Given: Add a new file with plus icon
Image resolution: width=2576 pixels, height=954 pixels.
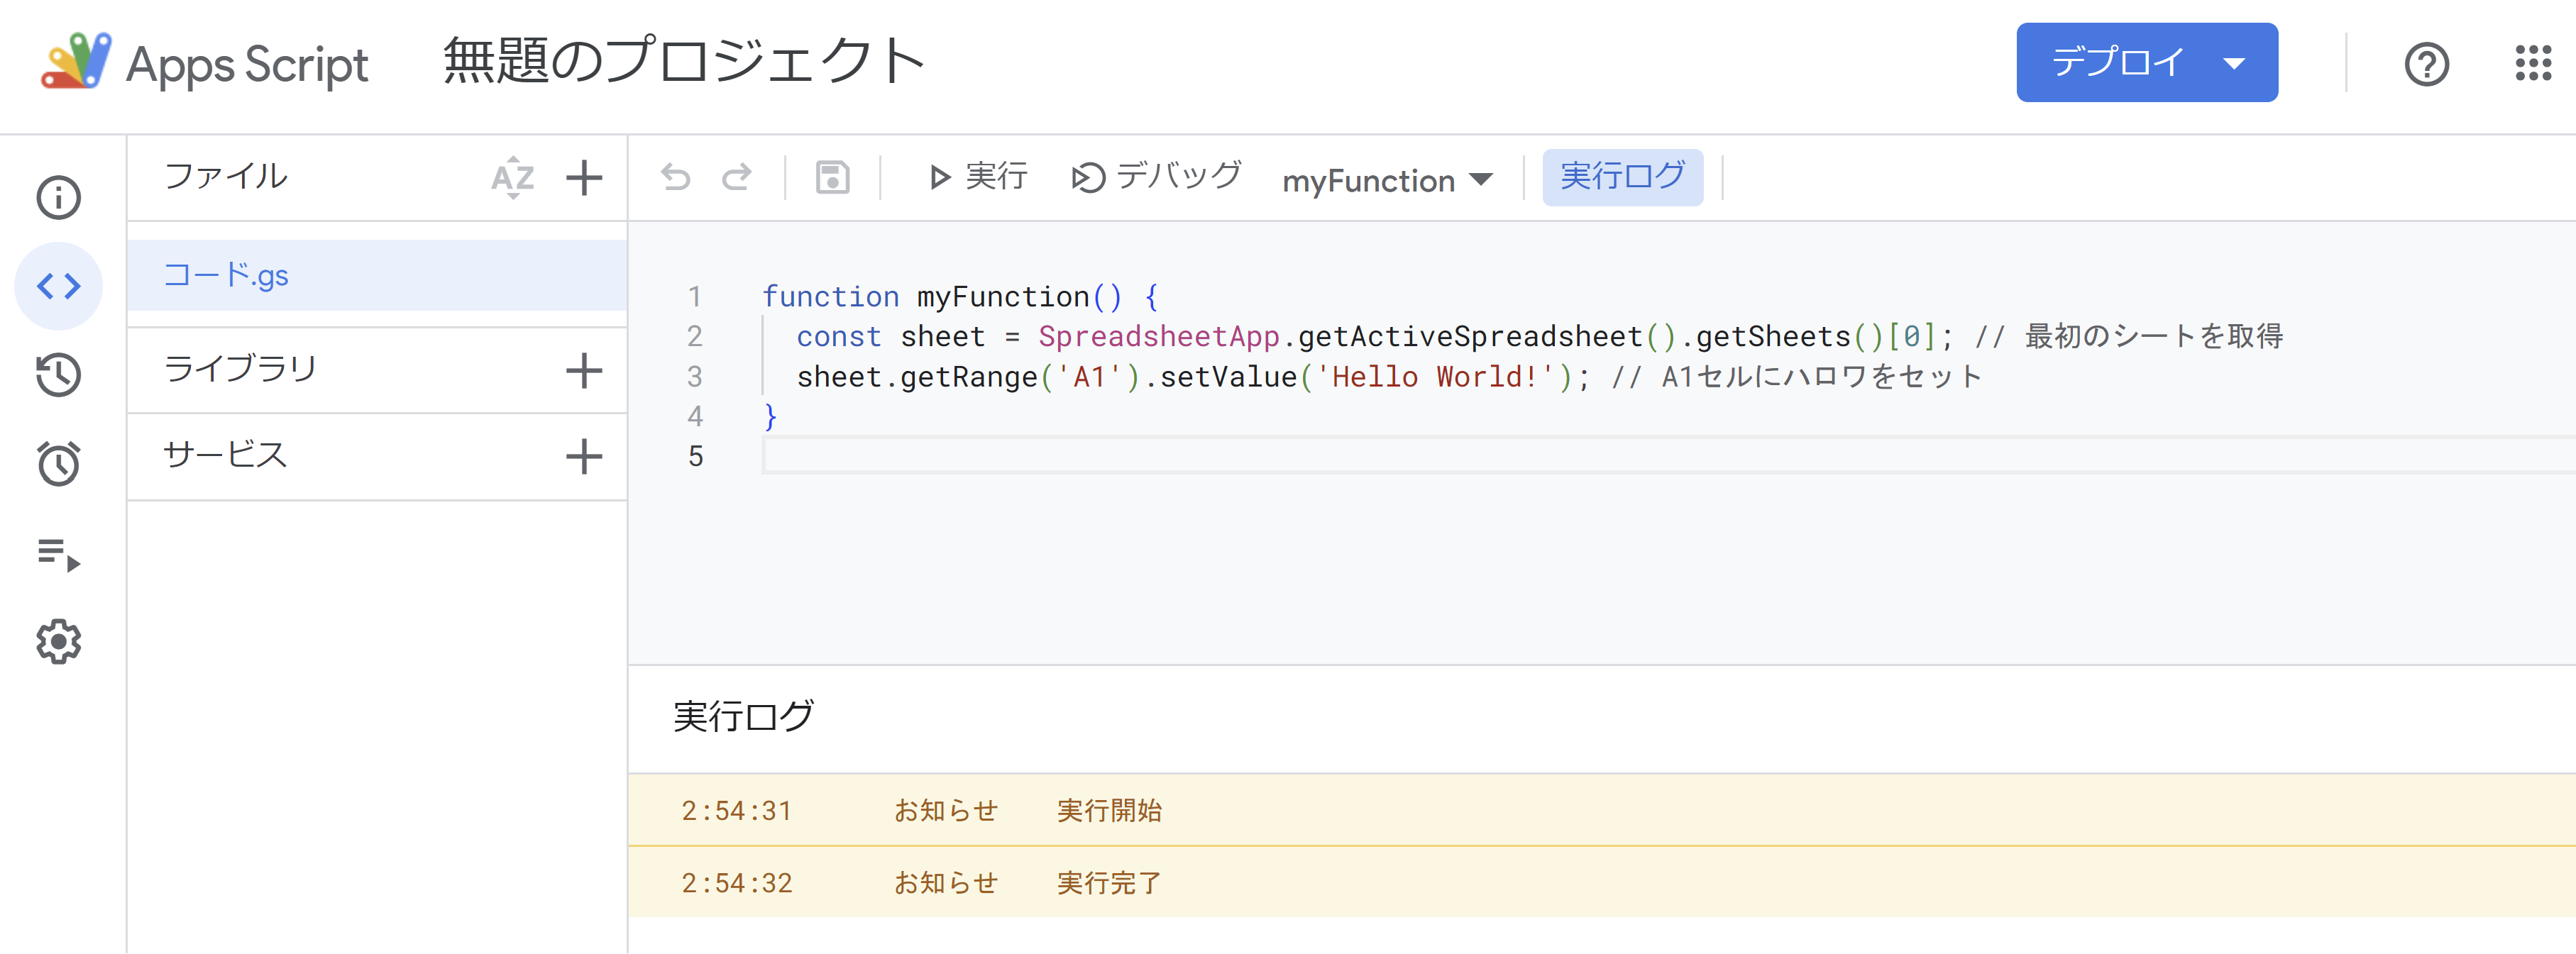Looking at the screenshot, I should pos(584,178).
